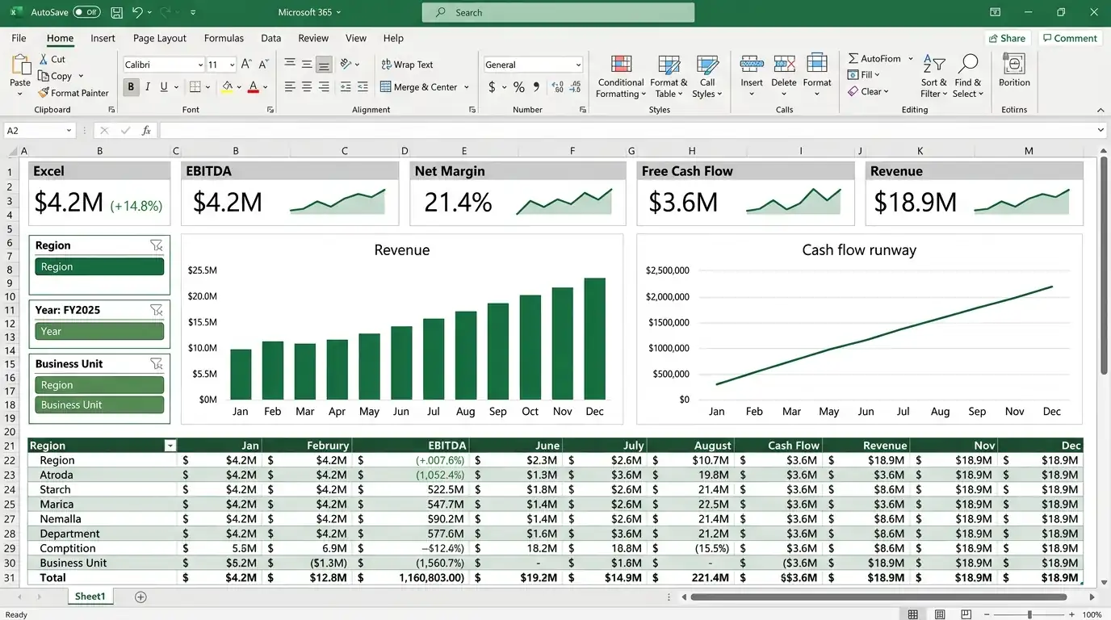The width and height of the screenshot is (1111, 620).
Task: Click the Save disk icon
Action: (x=116, y=13)
